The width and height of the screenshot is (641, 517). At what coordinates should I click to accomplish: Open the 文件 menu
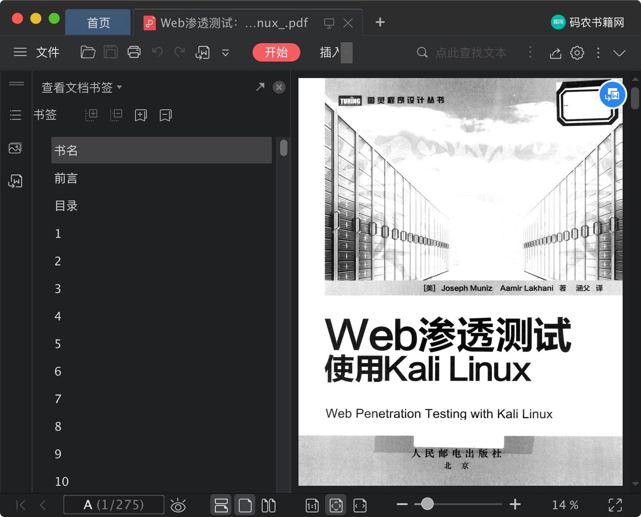pyautogui.click(x=48, y=52)
